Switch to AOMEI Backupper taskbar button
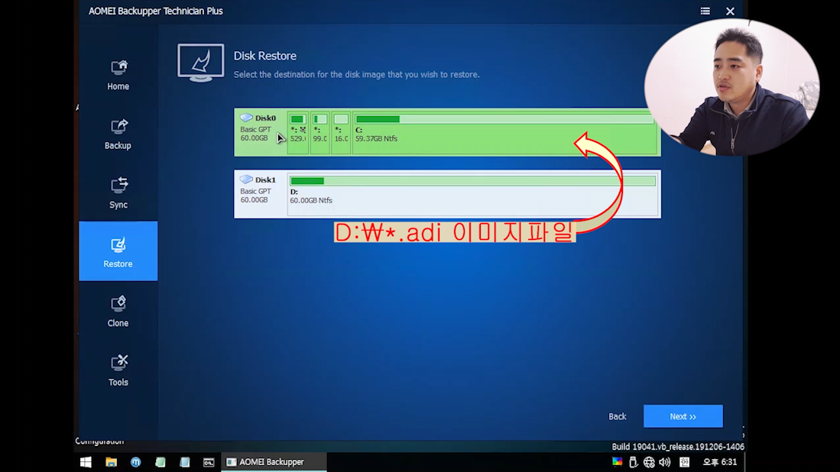Viewport: 840px width, 472px height. point(274,462)
